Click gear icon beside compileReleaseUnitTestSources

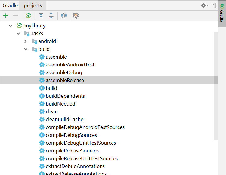click(42, 158)
